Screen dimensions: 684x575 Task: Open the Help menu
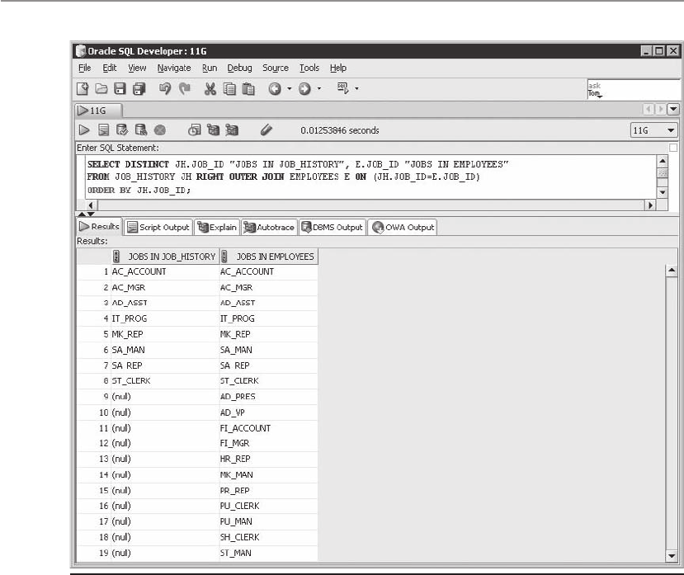pyautogui.click(x=338, y=68)
